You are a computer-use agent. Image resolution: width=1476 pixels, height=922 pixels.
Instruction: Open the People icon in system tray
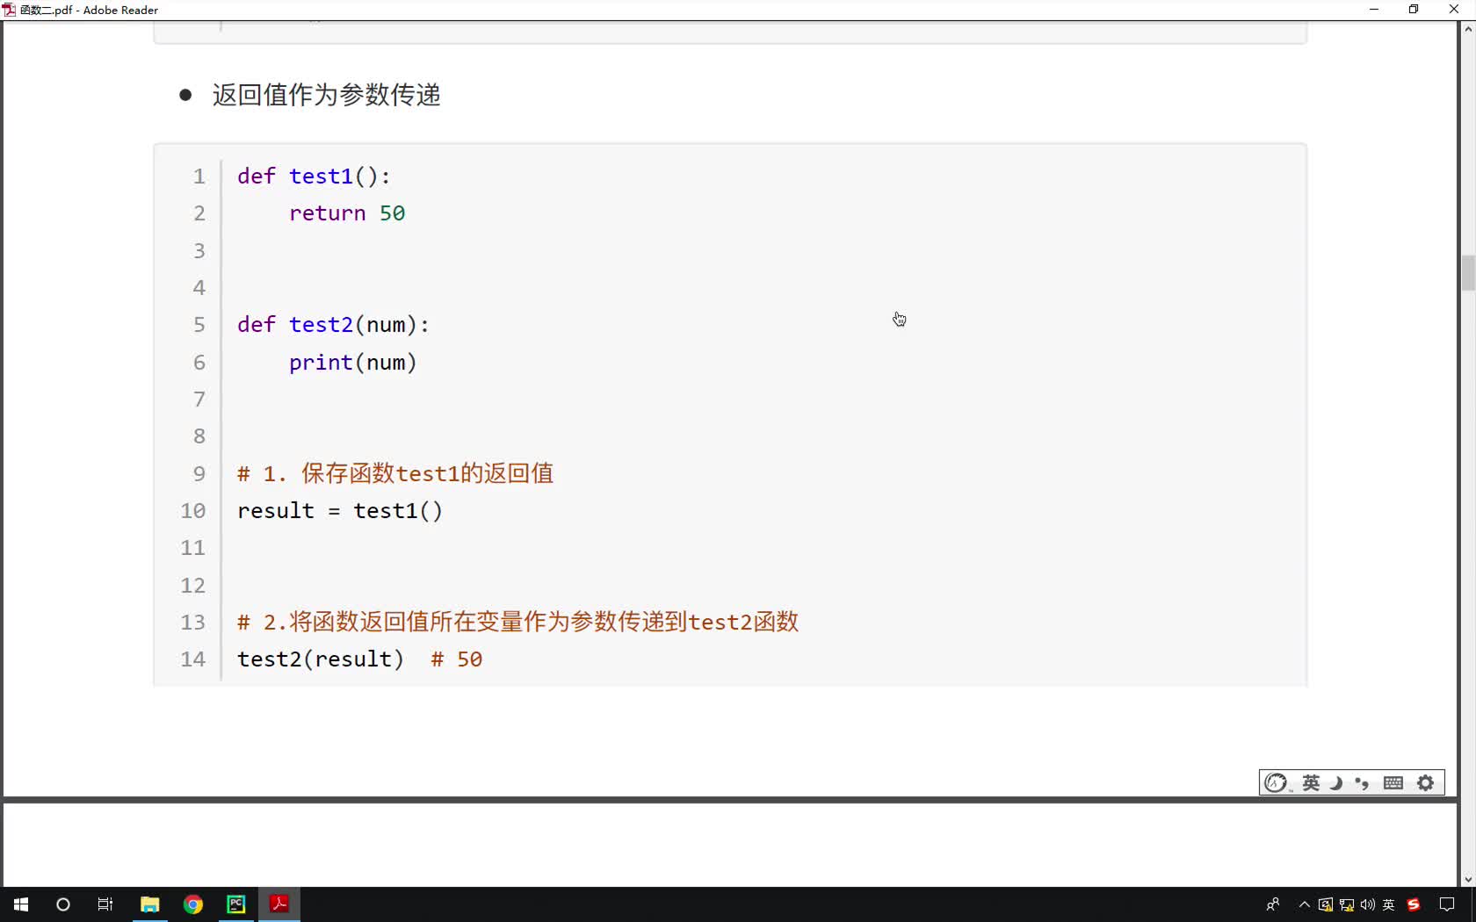pos(1272,904)
